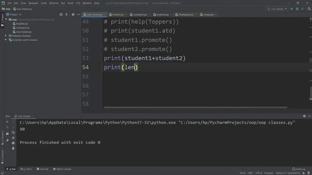Open the Tools menu
The width and height of the screenshot is (312, 175).
coord(71,3)
